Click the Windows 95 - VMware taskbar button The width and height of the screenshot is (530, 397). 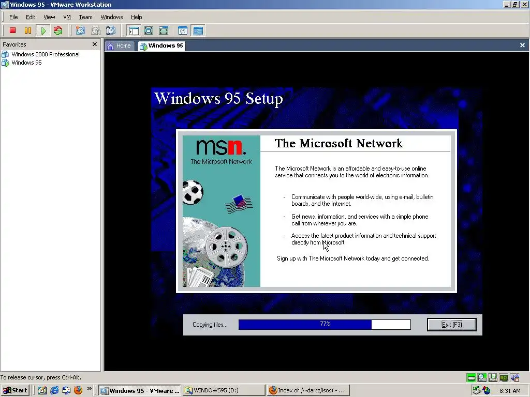click(140, 390)
